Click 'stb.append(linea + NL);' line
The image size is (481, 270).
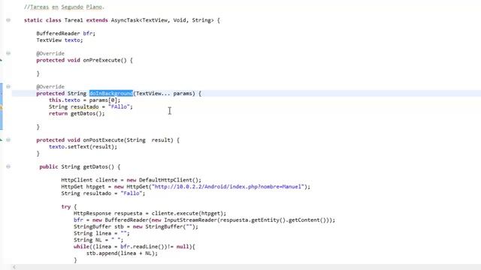pos(122,253)
